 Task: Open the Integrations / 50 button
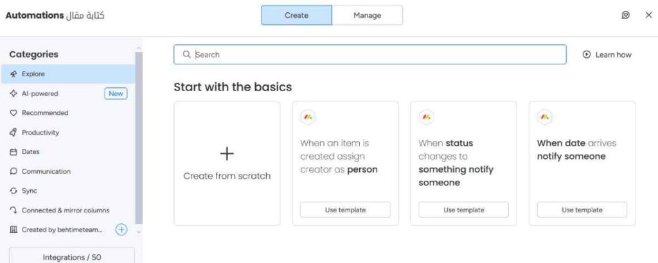pos(72,257)
